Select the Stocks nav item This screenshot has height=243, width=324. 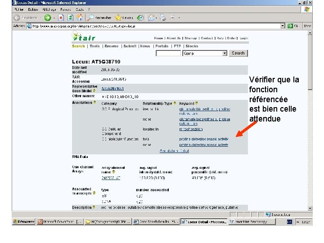192,46
